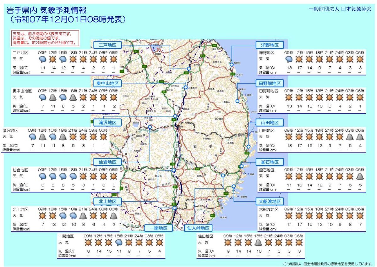
Task: Click 洋野地区 12時 temperature 17
Action: click(x=299, y=68)
